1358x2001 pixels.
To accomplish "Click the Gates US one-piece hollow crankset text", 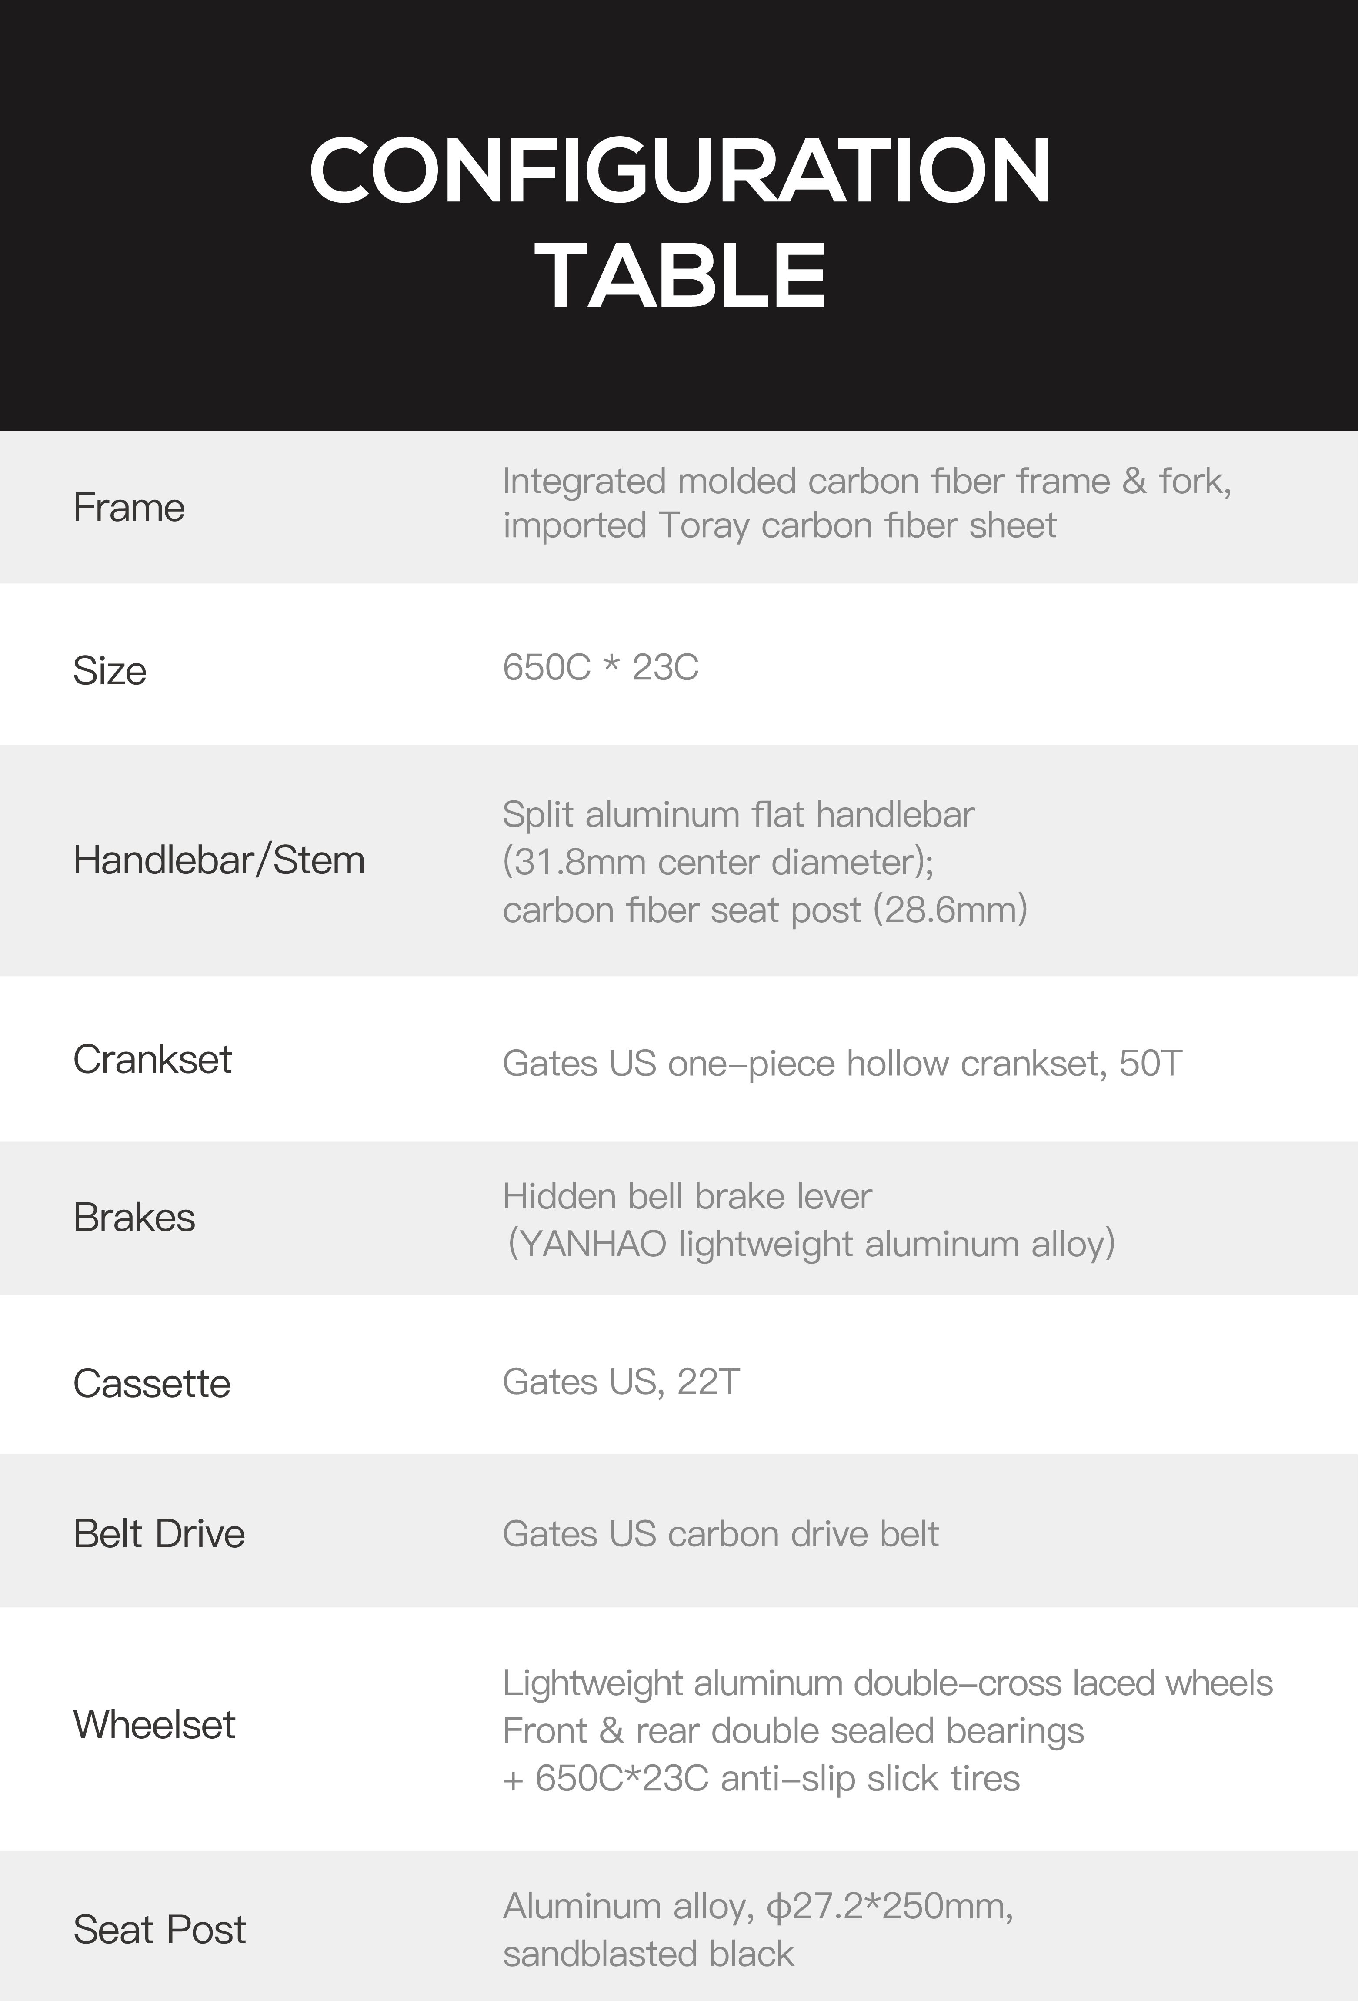I will click(843, 1063).
